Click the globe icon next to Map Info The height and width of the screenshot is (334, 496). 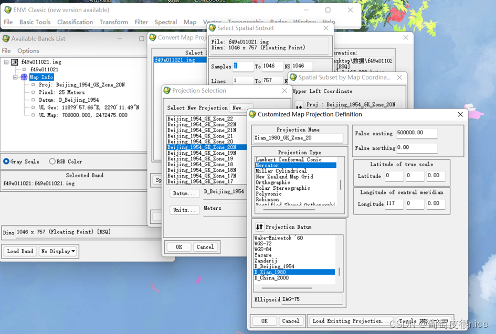click(x=24, y=77)
